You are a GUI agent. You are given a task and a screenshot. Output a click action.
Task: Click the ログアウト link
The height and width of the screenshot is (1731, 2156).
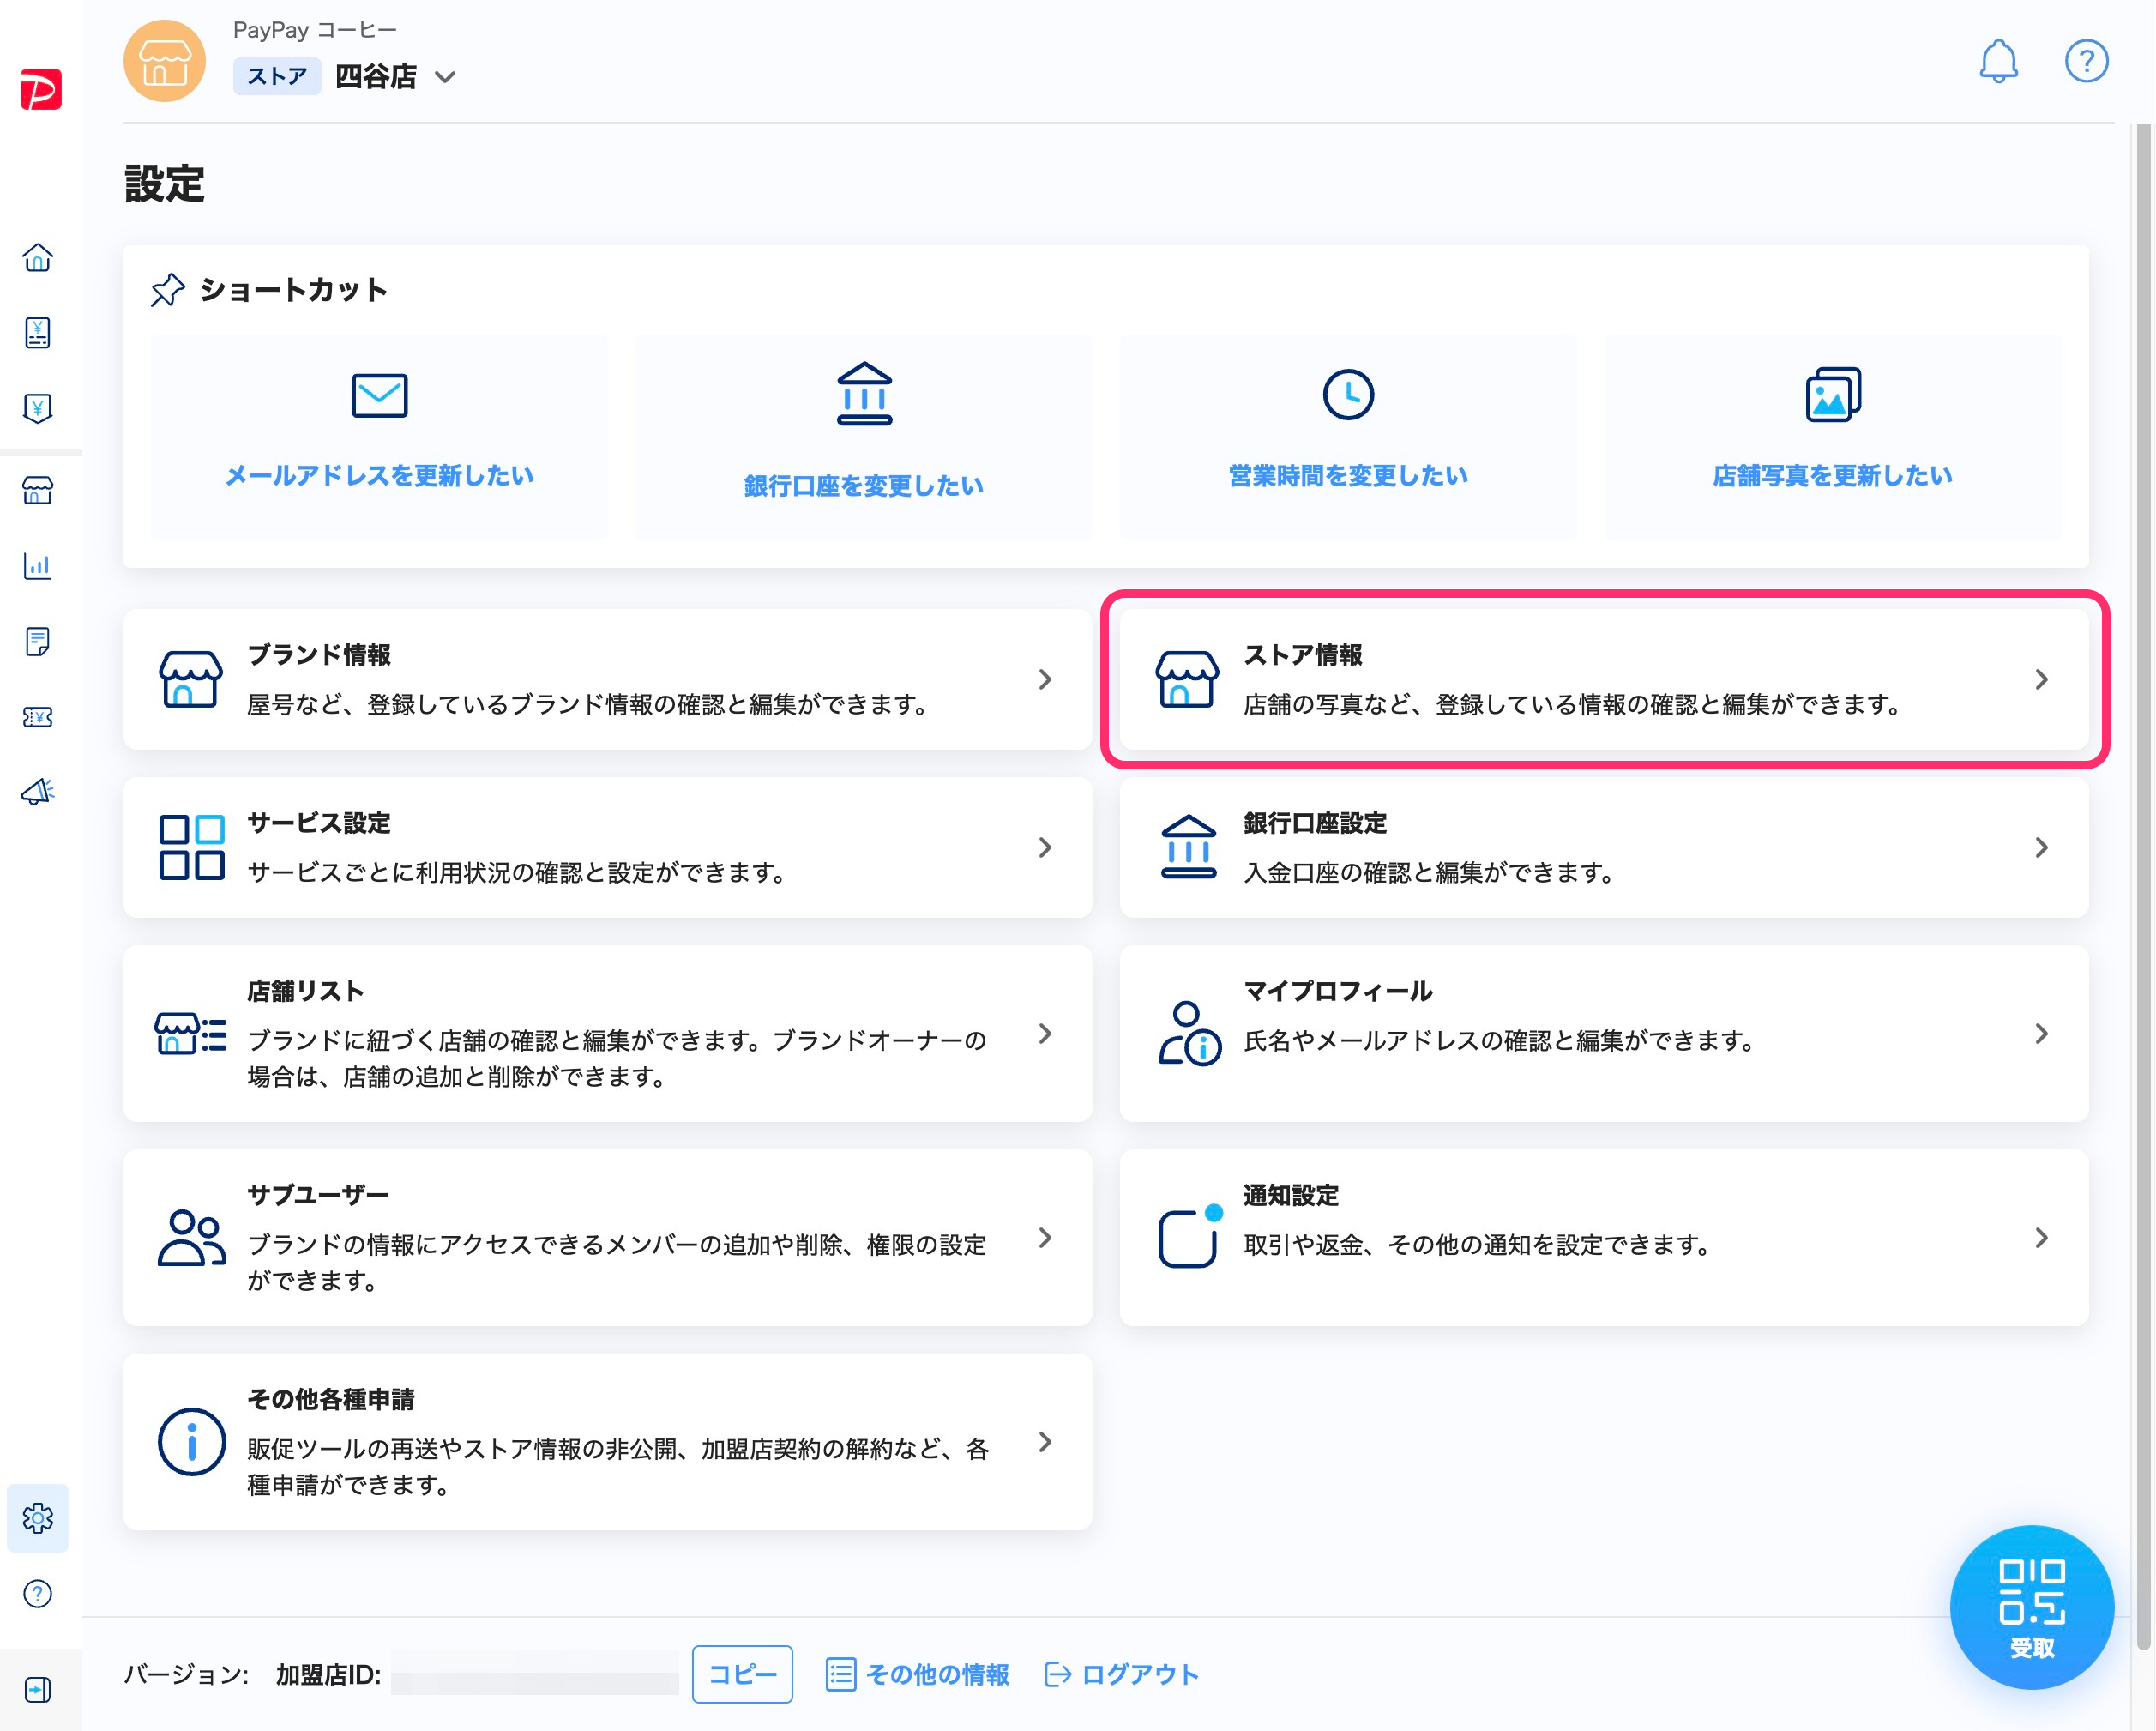coord(1121,1675)
